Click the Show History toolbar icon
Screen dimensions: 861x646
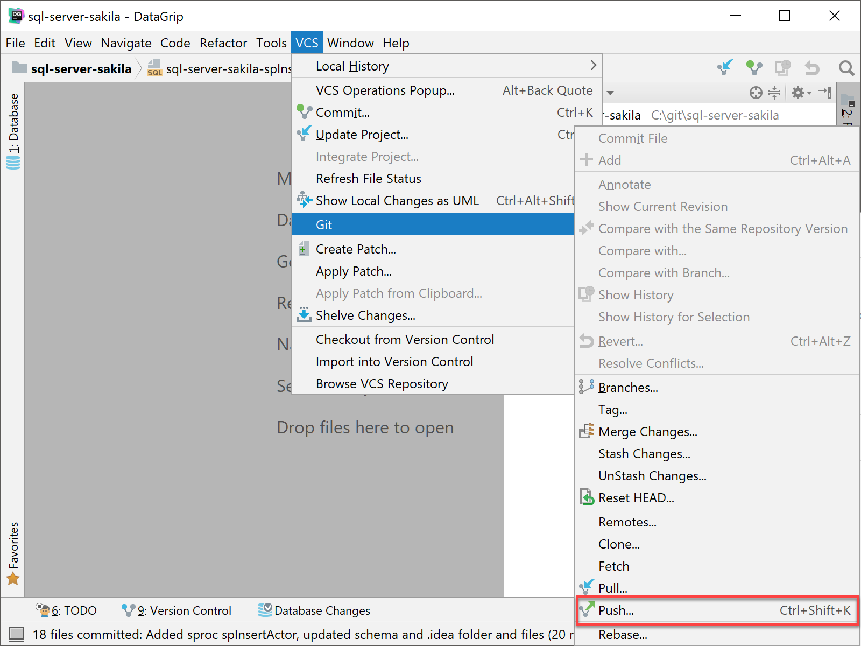[783, 68]
